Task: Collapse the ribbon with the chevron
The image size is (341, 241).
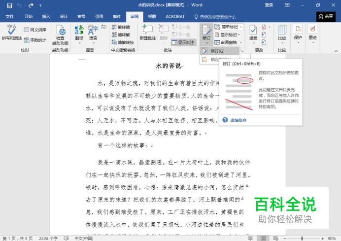Action: (336, 51)
